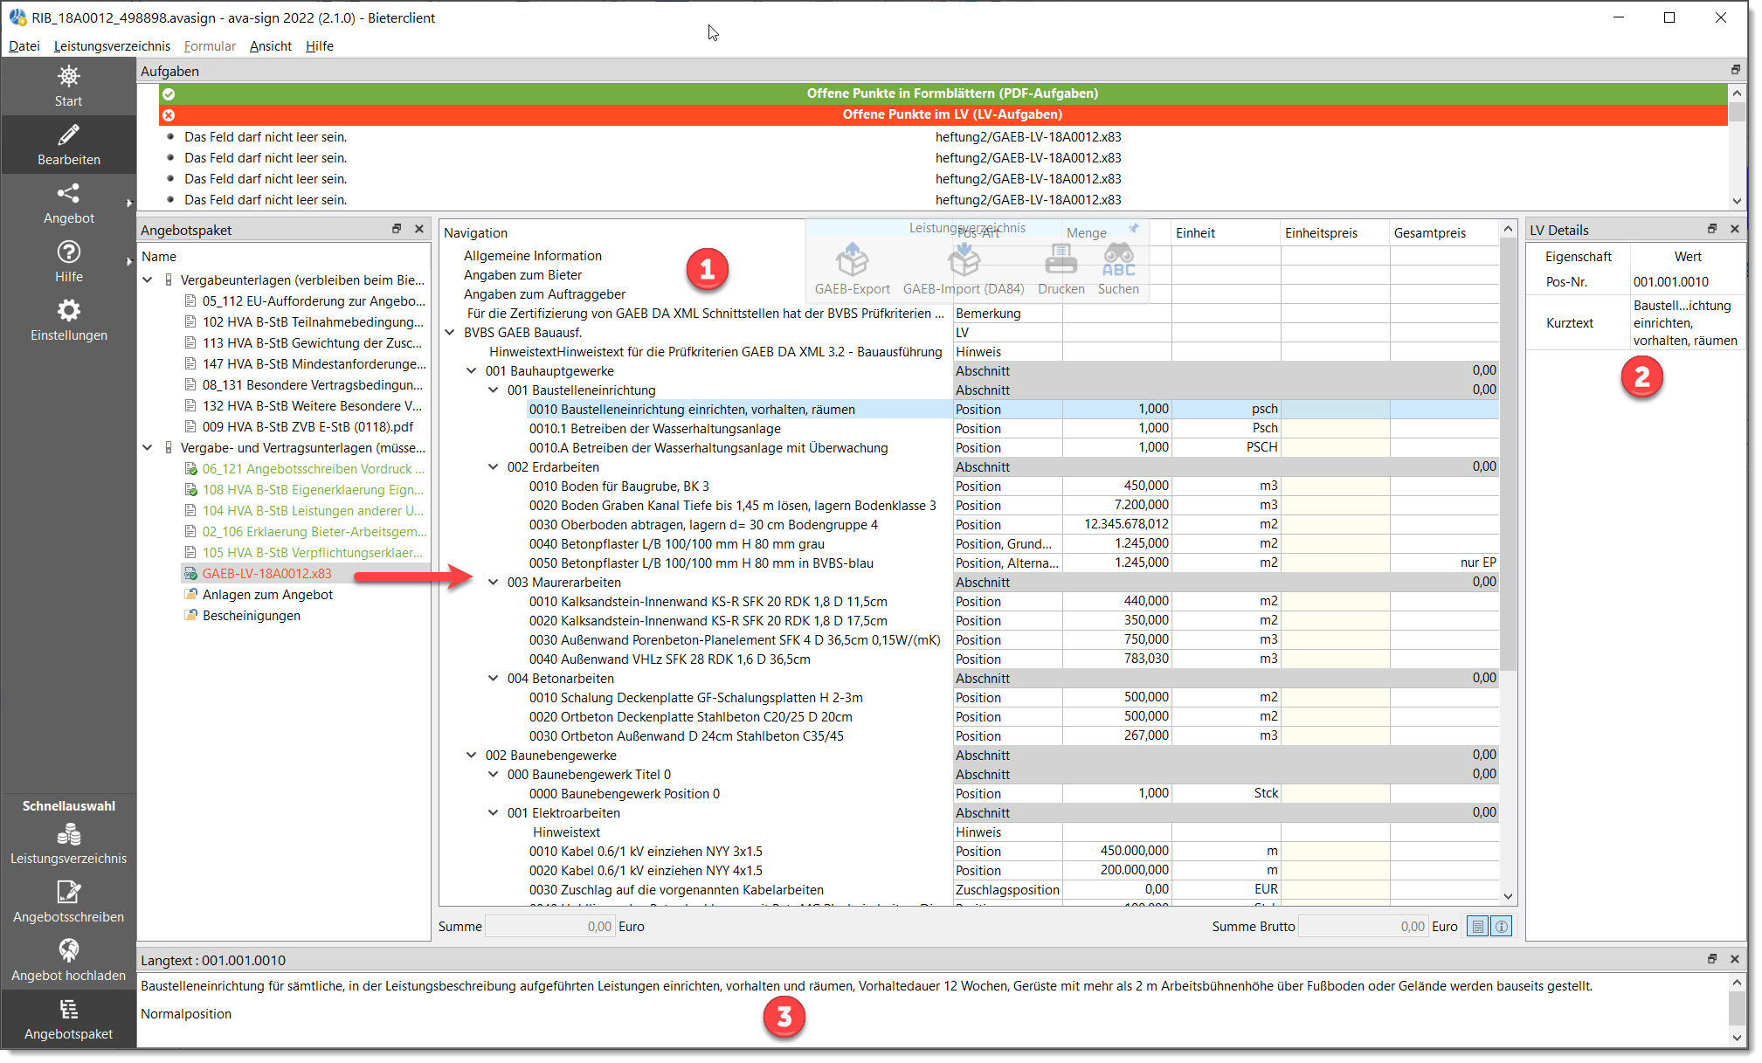Collapse 001 Bauhauptgewerke section
This screenshot has height=1063, width=1762.
472,371
